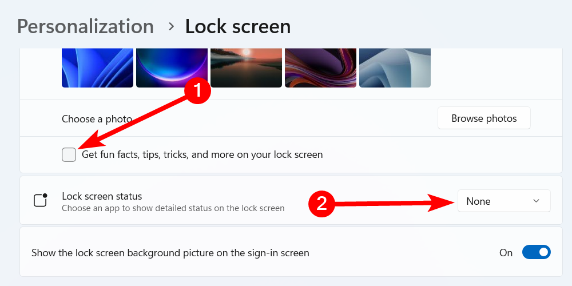Screen dimensions: 572x286
Task: Click the Lock screen page title
Action: [x=237, y=26]
